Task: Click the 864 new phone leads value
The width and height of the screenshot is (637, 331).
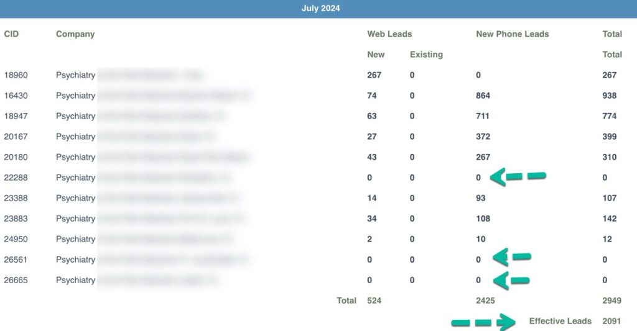Action: pos(483,96)
